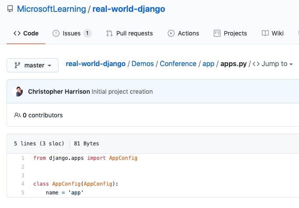This screenshot has height=208, width=299.
Task: Click the Issues circle exclamation icon
Action: [56, 33]
